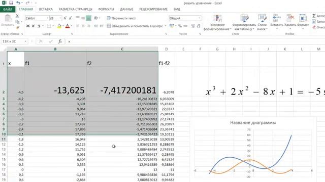The image size is (325, 182).
Task: Increase decimal places
Action: point(193,26)
